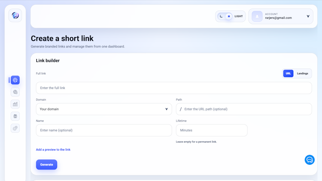This screenshot has width=322, height=181.
Task: Click the app logo in sidebar
Action: click(15, 15)
